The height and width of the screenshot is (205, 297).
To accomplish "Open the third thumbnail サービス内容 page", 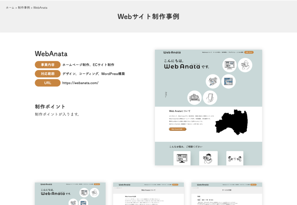I will coord(227,194).
